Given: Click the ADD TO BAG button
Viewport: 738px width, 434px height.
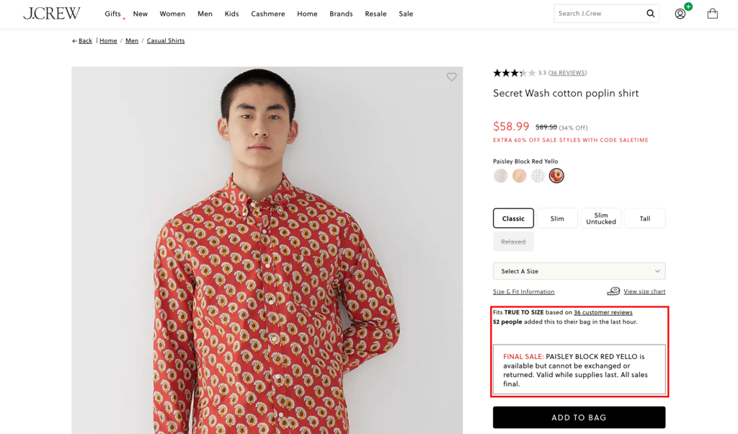Looking at the screenshot, I should click(579, 417).
